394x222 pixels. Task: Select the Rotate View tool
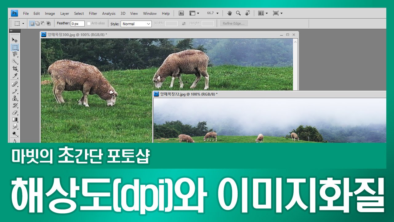click(247, 13)
